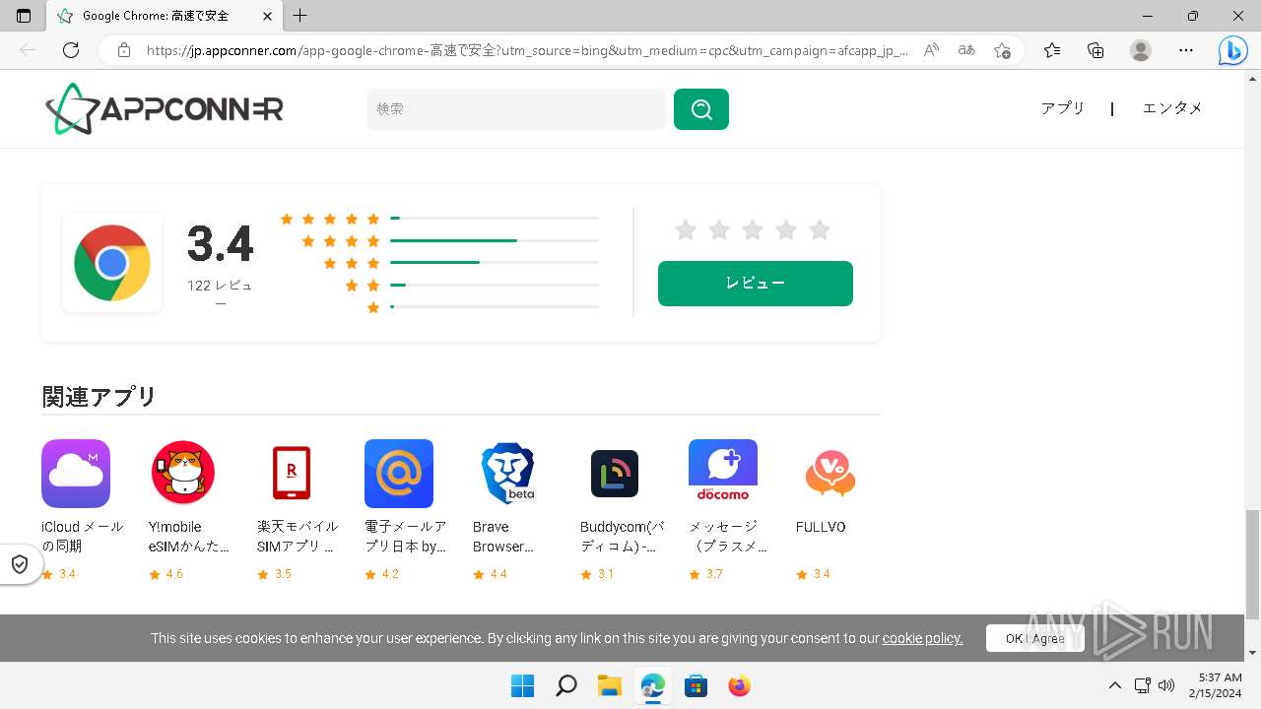Select the fourth rating star
The height and width of the screenshot is (709, 1261).
point(786,230)
